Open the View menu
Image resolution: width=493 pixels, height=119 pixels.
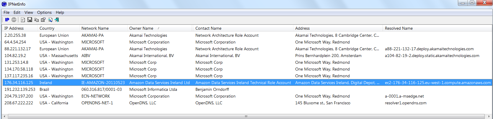click(29, 12)
